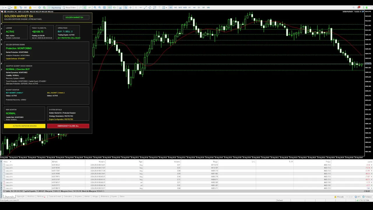Switch chart to candlestick display
This screenshot has width=373, height=210.
[x=85, y=8]
